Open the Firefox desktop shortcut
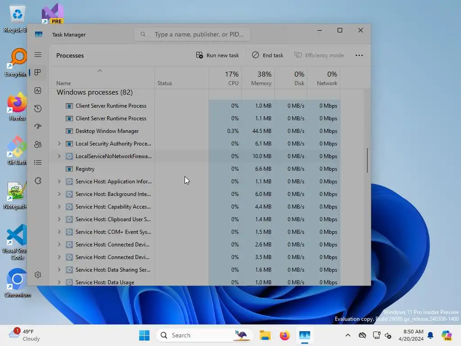 [17, 106]
